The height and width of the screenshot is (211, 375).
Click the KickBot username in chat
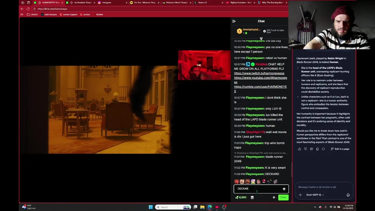(261, 64)
